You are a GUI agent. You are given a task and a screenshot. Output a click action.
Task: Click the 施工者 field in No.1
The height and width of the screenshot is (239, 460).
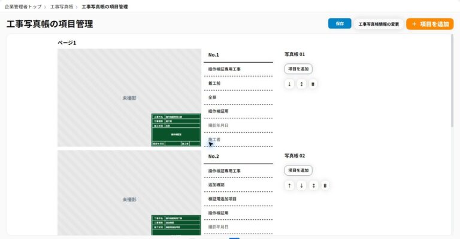(x=238, y=140)
